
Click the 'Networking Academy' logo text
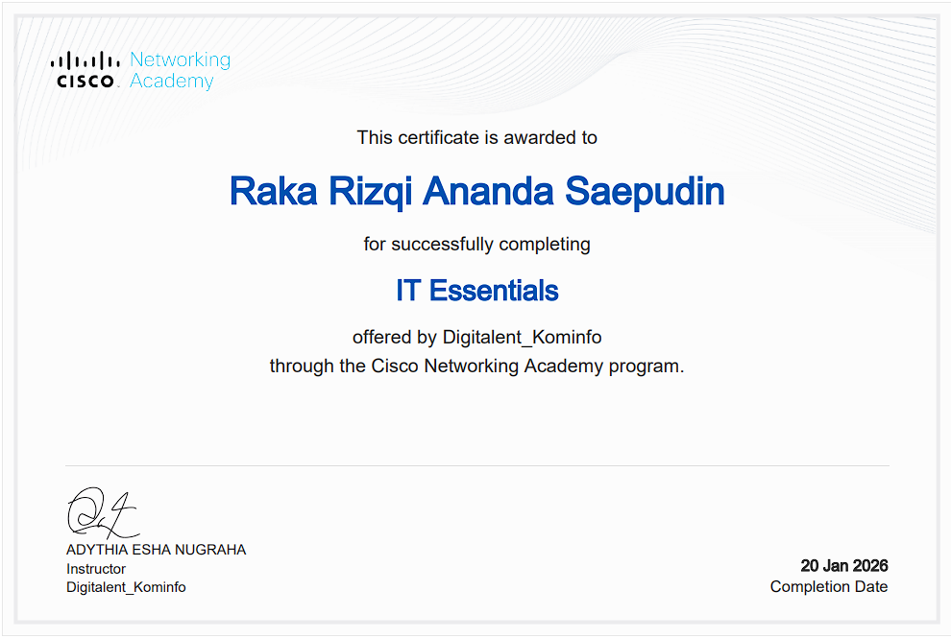pos(181,70)
